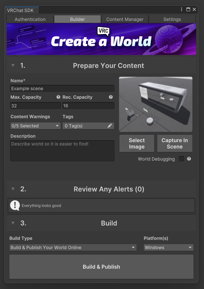Image resolution: width=204 pixels, height=289 pixels.
Task: Click the Rec. Capacity help icon
Action: point(111,97)
